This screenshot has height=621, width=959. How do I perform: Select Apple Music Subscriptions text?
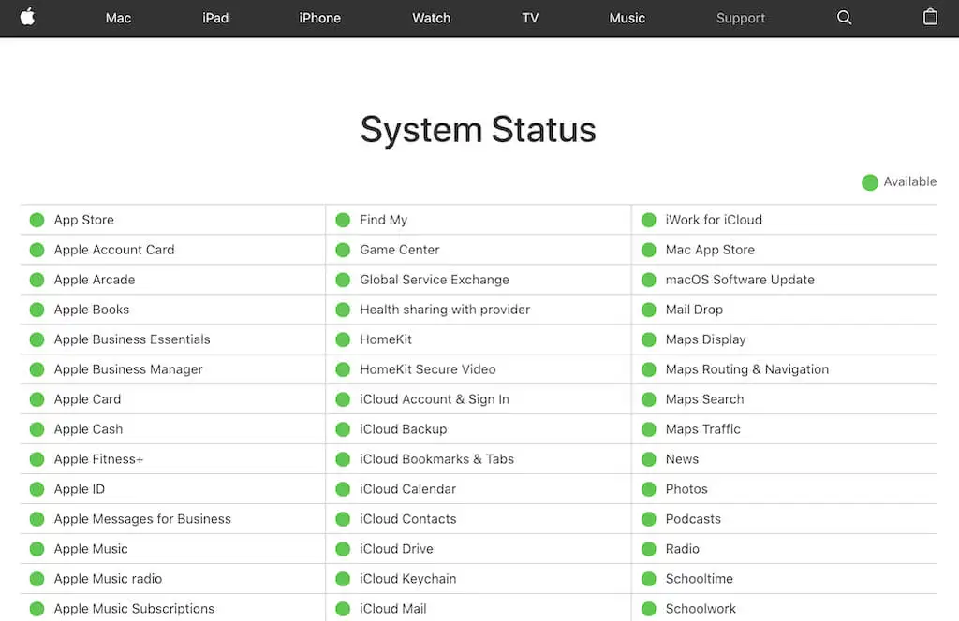point(134,609)
